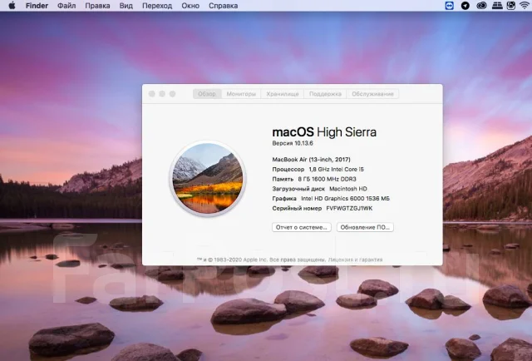Click the Версия 10.13.6 text
This screenshot has width=532, height=361.
pyautogui.click(x=293, y=143)
